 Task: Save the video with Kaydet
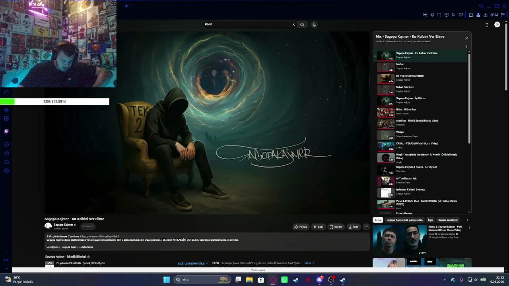pos(336,227)
